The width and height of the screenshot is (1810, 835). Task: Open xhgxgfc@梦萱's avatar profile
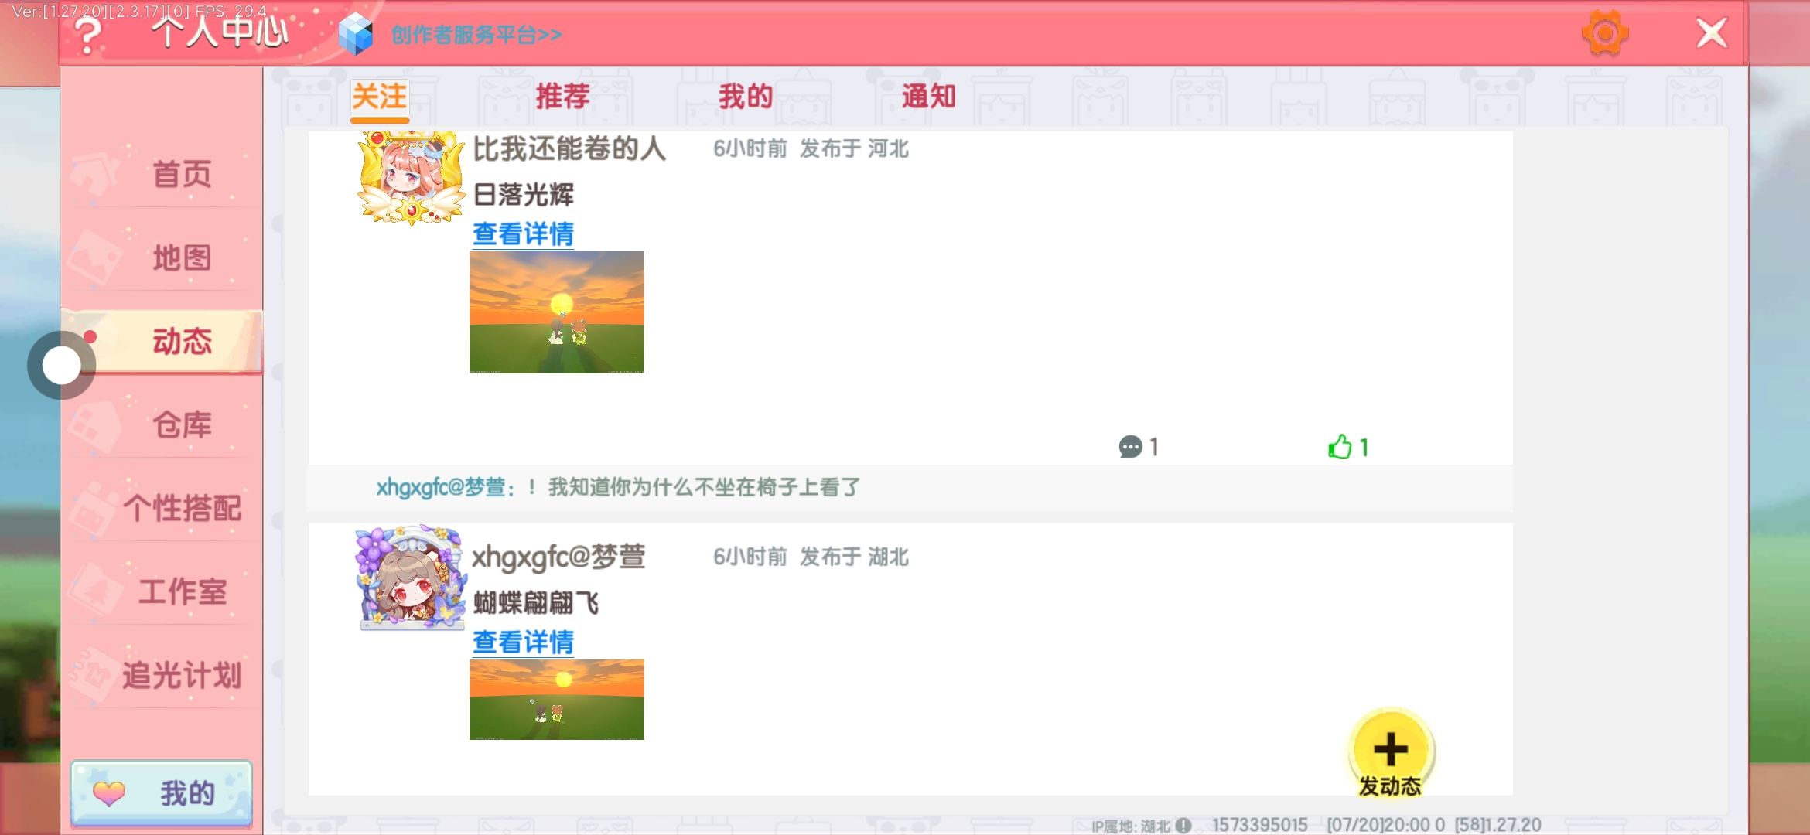coord(411,578)
